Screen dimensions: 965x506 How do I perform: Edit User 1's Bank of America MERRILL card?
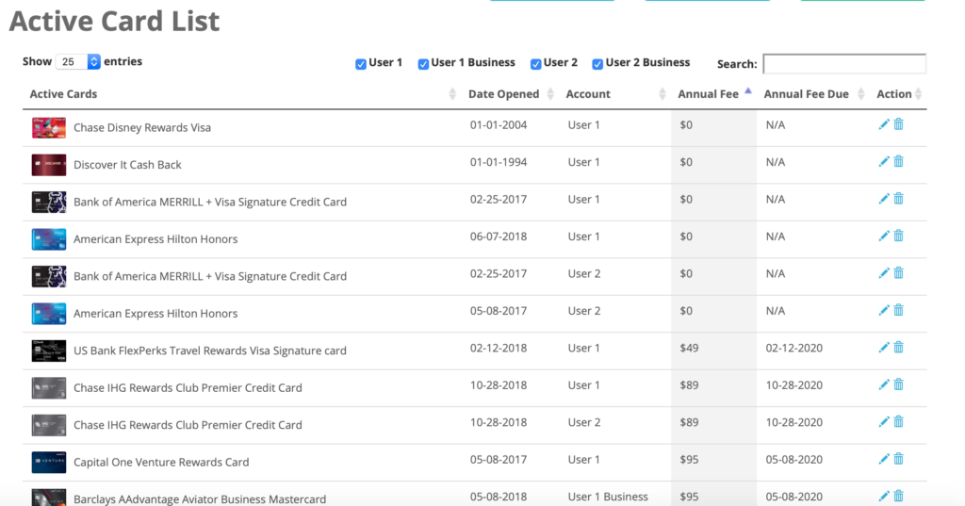(884, 199)
